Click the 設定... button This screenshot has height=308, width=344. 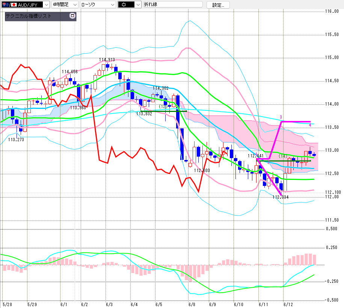(218, 5)
